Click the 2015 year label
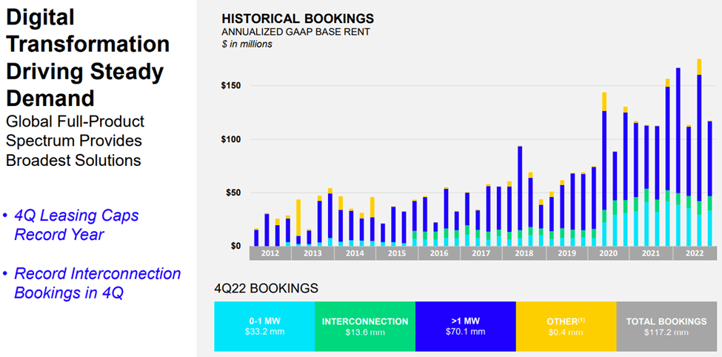The width and height of the screenshot is (722, 357). pos(396,253)
